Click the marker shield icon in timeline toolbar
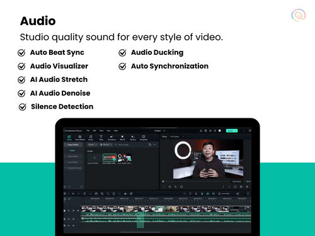 click(190, 194)
